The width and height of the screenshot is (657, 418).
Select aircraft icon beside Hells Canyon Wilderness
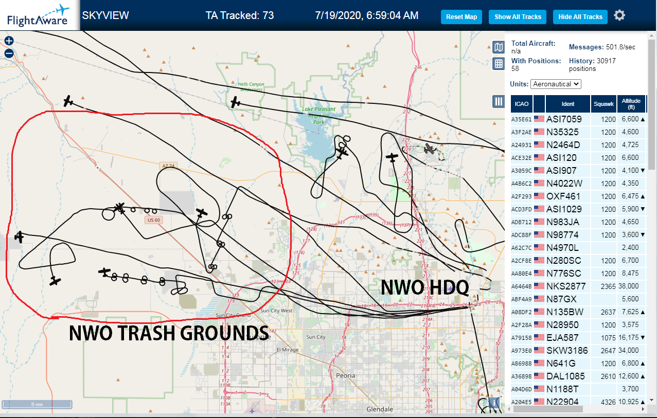click(x=236, y=102)
